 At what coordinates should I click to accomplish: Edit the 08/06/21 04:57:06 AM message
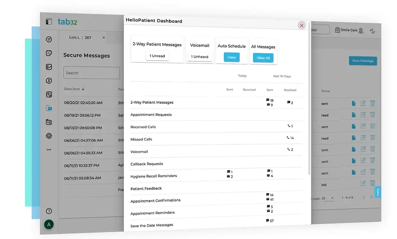click(363, 138)
